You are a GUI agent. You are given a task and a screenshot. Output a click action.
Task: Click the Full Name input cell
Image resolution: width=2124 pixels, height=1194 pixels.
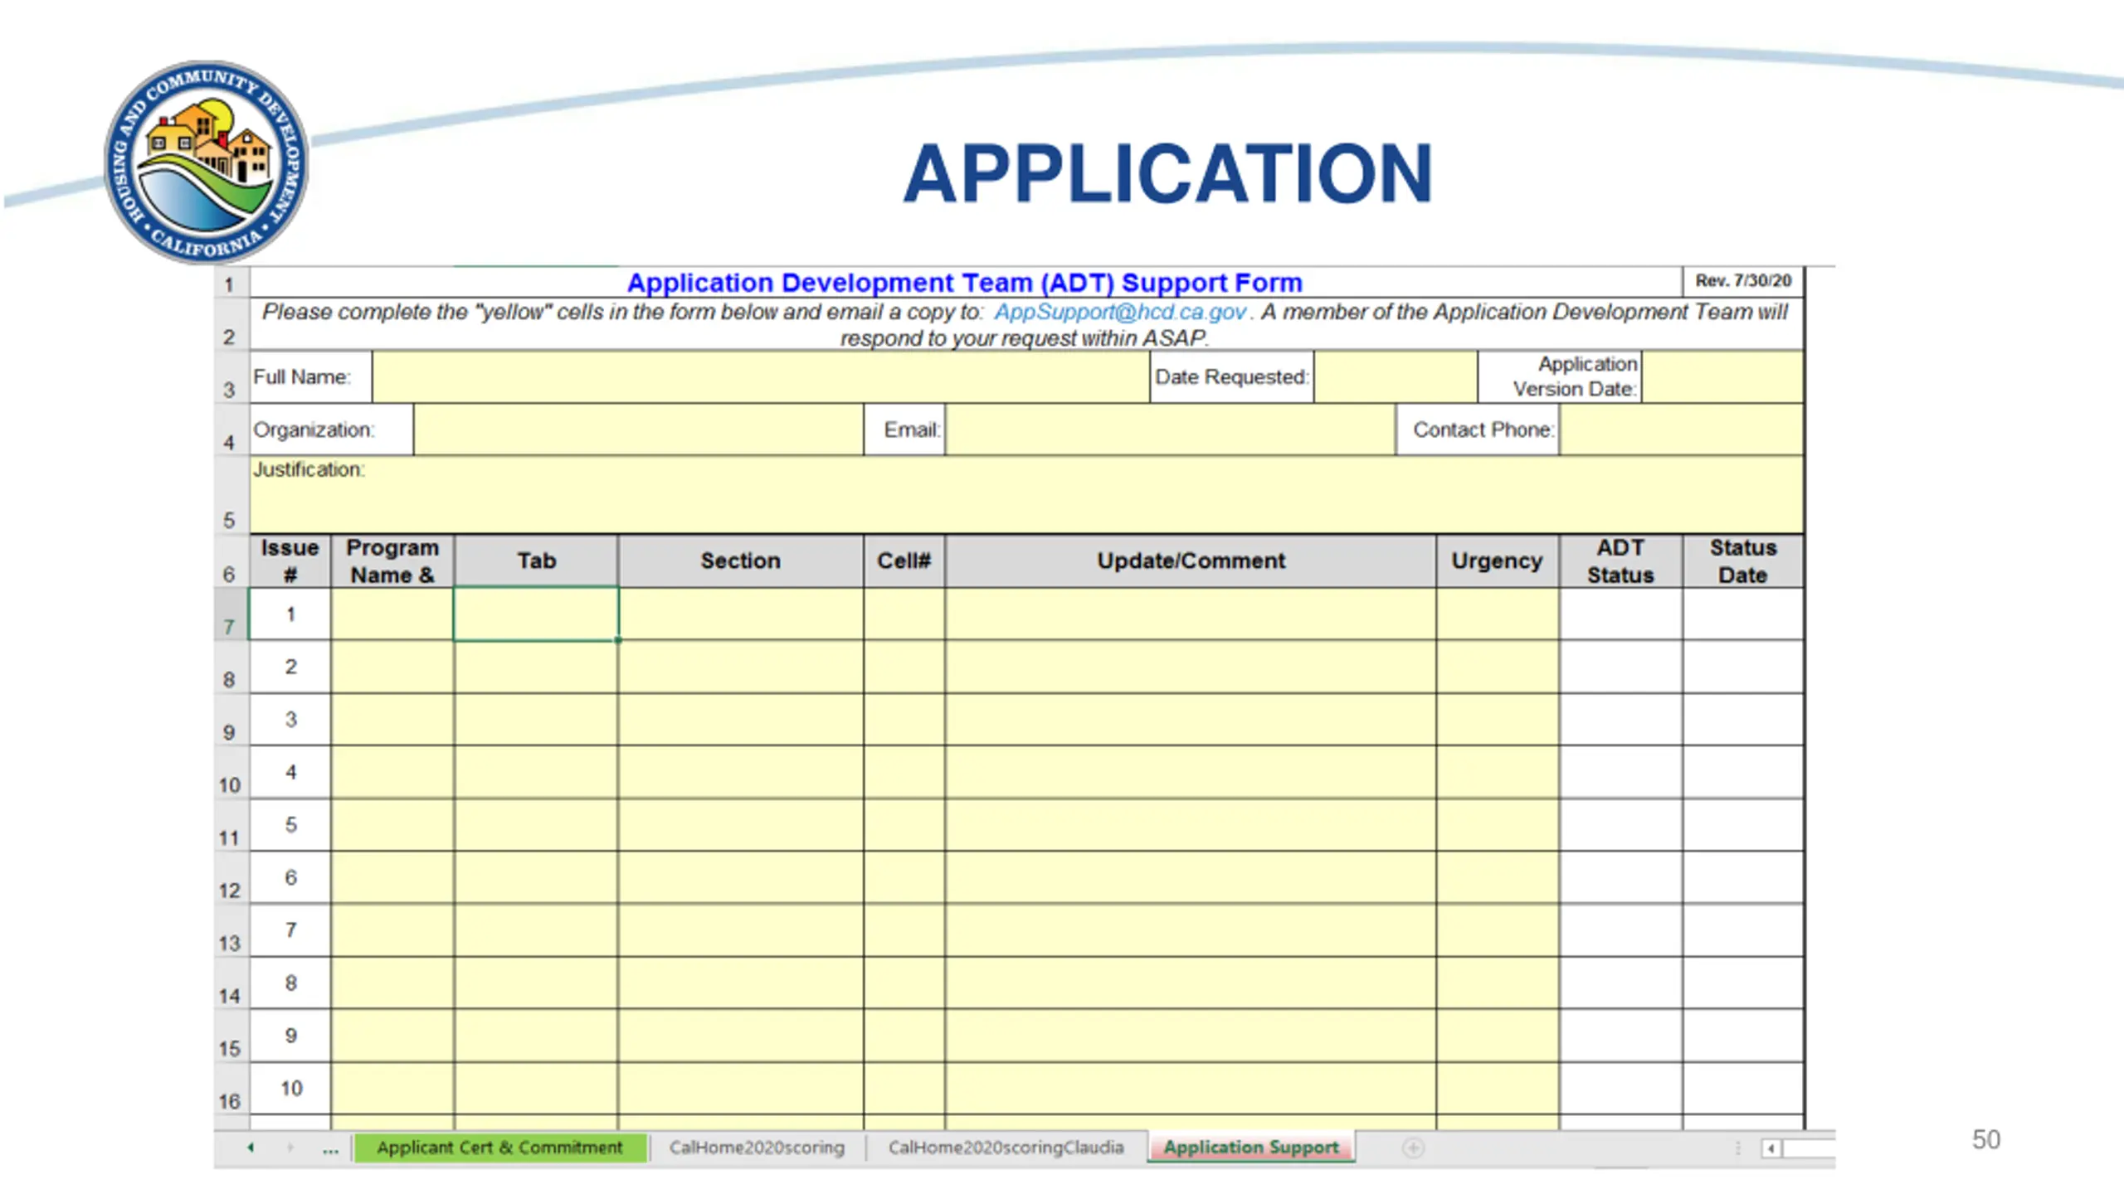[x=761, y=377]
